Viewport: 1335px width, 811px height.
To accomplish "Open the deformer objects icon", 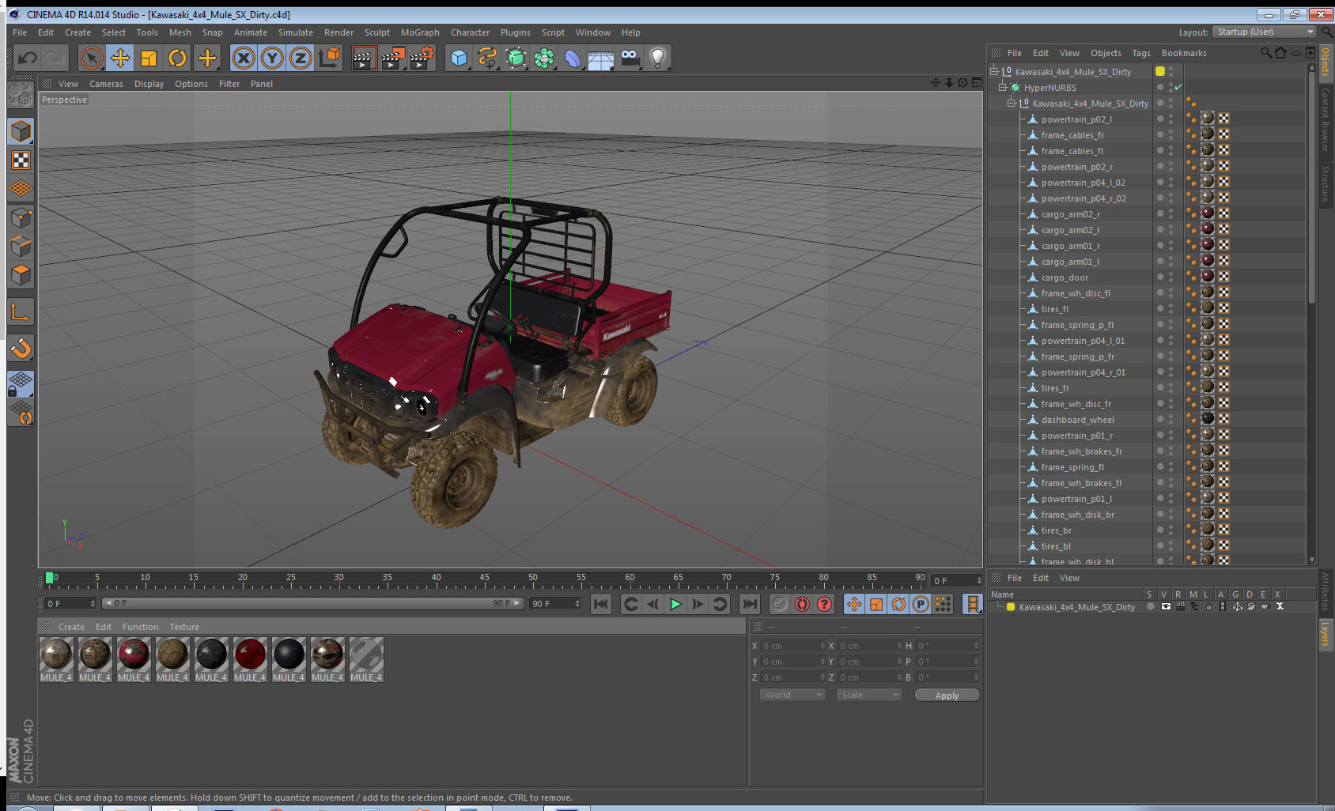I will click(573, 58).
